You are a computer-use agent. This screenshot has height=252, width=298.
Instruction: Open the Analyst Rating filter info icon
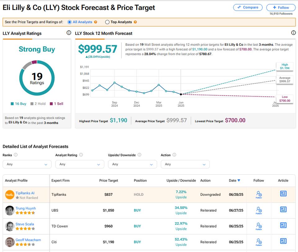click(x=81, y=155)
